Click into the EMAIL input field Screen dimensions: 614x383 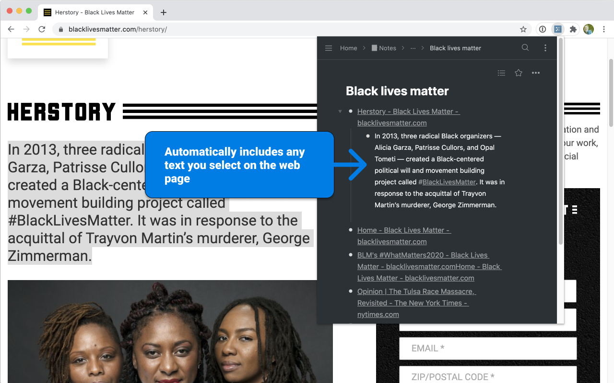[x=487, y=349]
